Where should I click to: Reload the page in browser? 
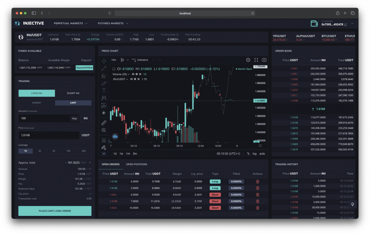[252, 13]
